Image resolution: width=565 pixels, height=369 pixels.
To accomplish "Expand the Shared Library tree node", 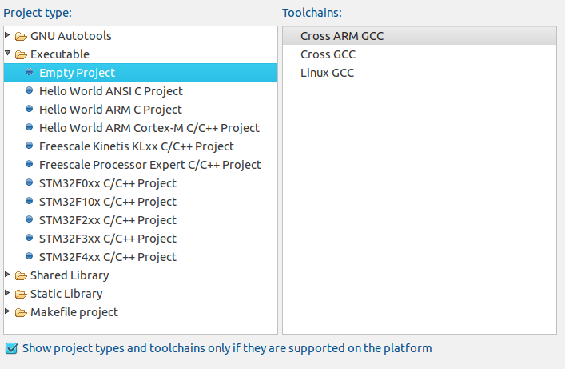I will [x=7, y=275].
